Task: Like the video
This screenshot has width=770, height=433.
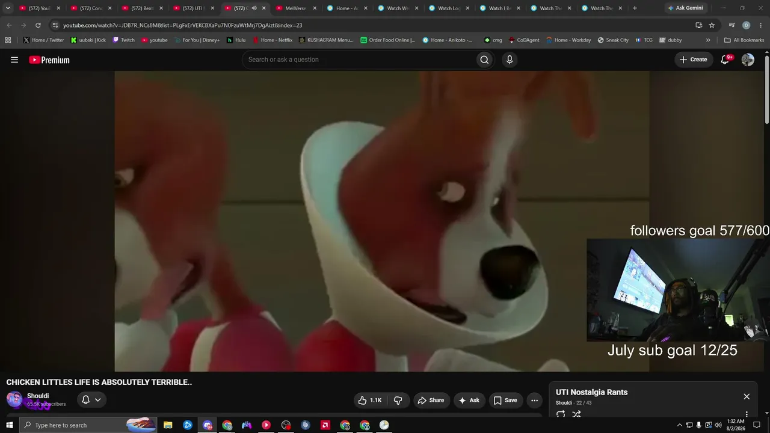Action: pyautogui.click(x=371, y=401)
